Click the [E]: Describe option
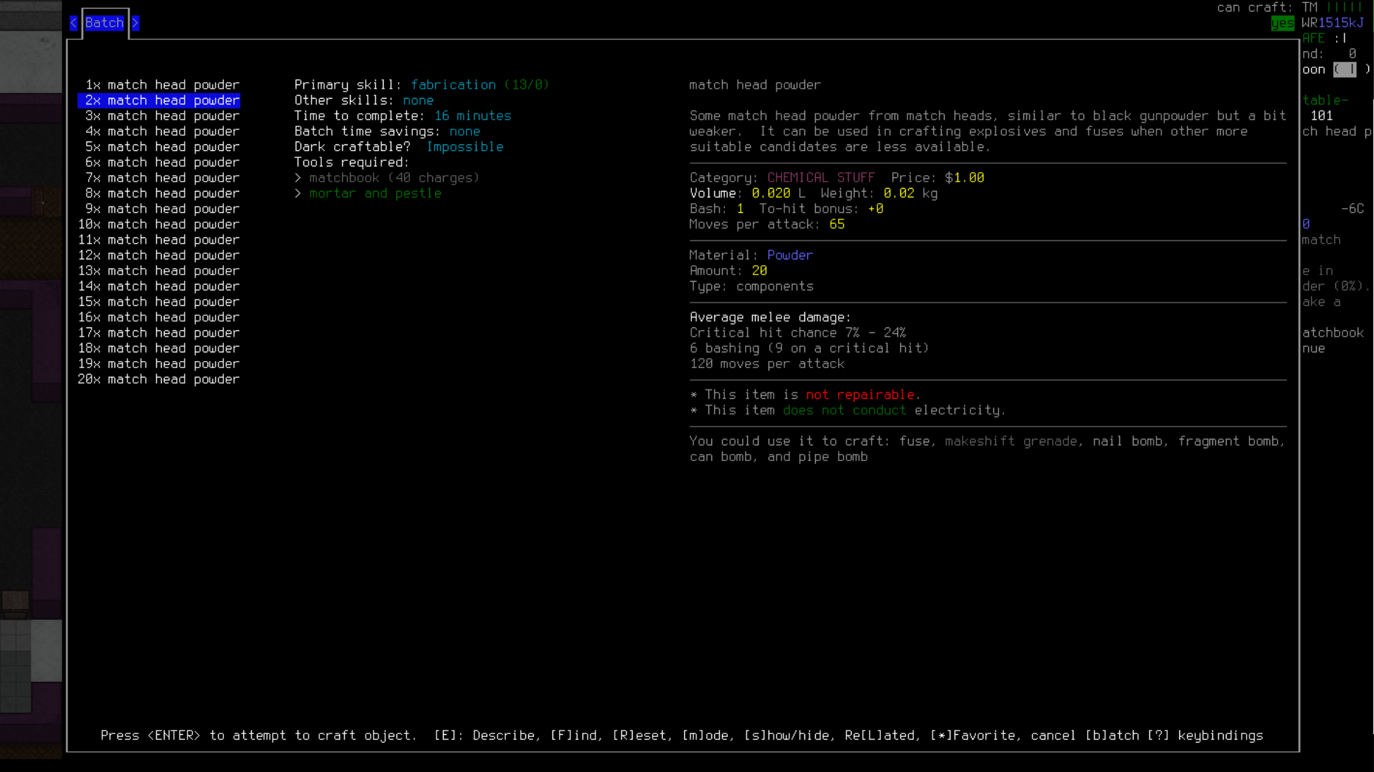The image size is (1374, 772). tap(485, 736)
